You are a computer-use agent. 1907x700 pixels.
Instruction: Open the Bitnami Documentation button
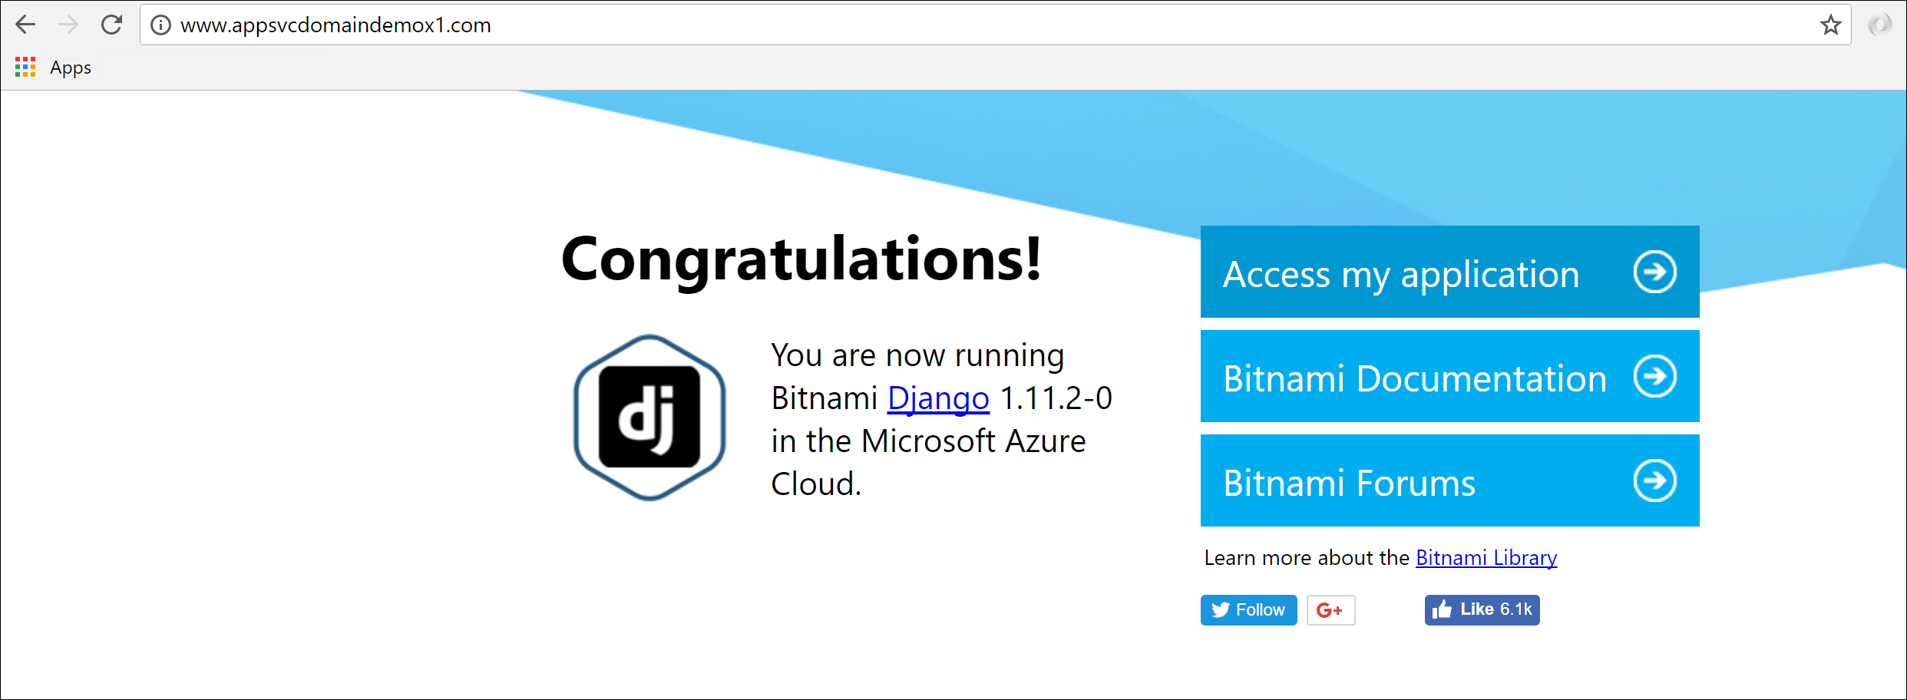[x=1414, y=378]
